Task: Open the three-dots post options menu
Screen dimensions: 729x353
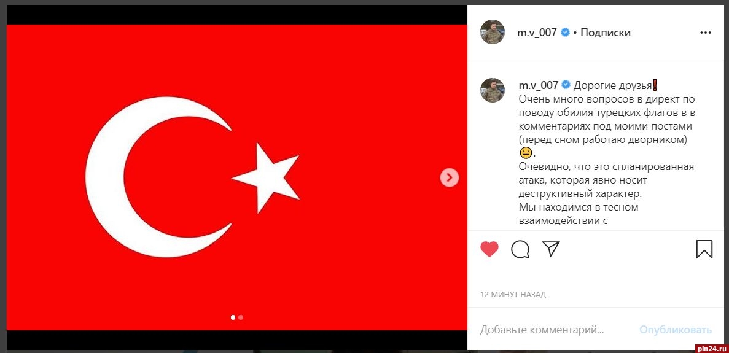Action: [x=705, y=33]
